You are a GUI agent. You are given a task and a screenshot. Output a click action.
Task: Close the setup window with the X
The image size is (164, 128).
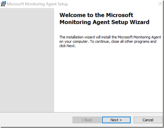(160, 4)
